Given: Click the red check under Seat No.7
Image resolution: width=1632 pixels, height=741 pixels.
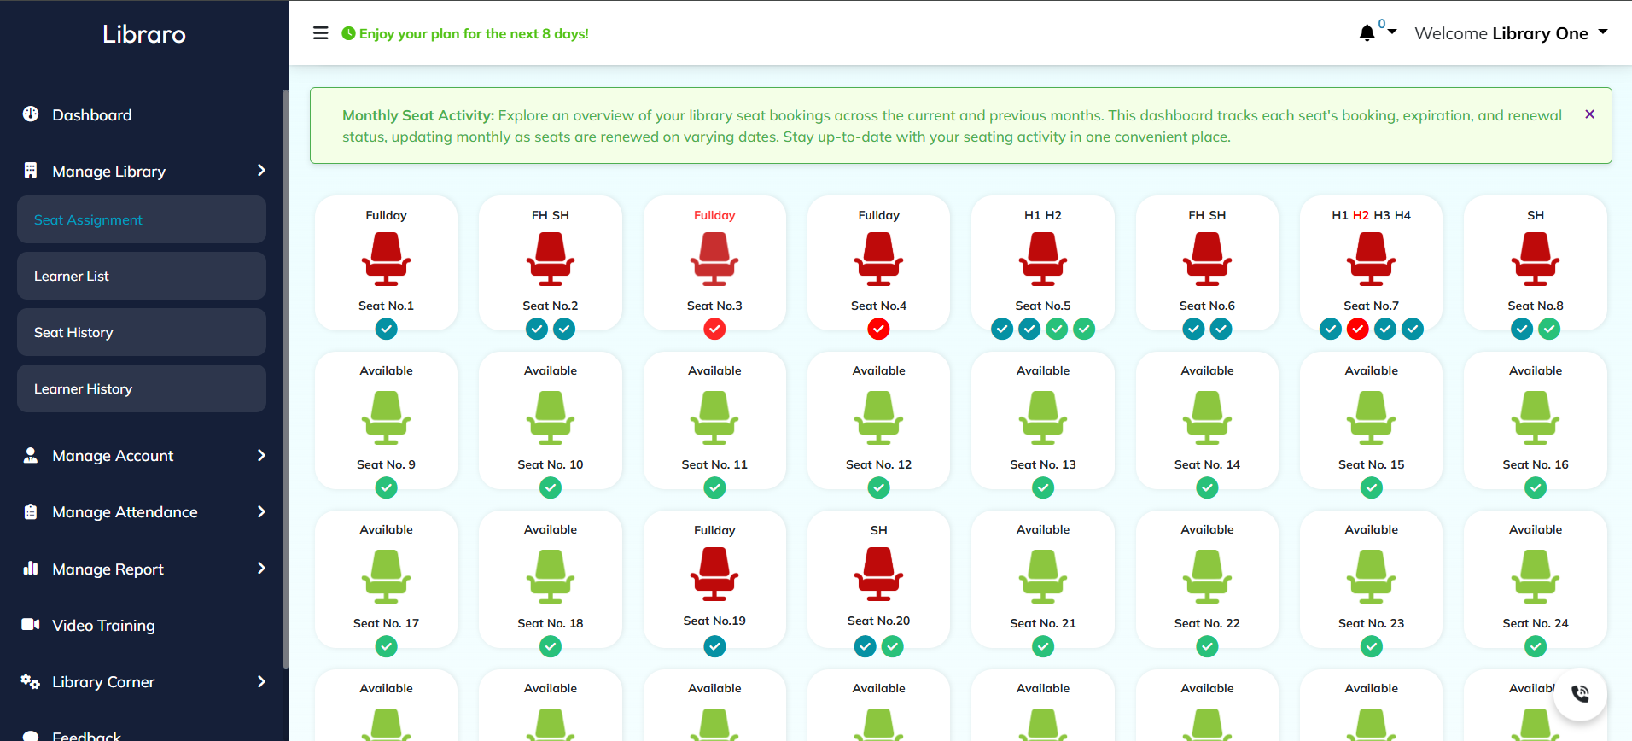Looking at the screenshot, I should 1357,329.
